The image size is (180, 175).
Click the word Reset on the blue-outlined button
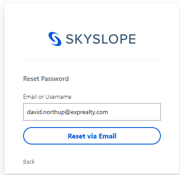[x=77, y=136]
